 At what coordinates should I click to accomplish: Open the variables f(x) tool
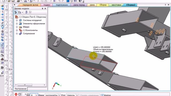[75, 1]
